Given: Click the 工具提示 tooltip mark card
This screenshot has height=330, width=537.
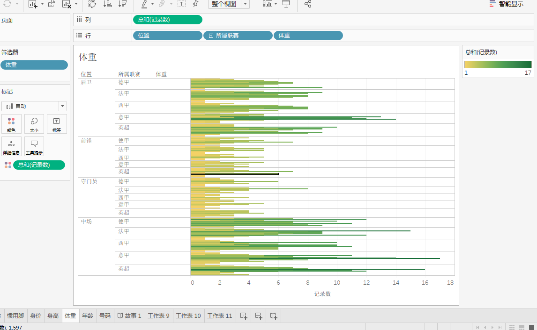Looking at the screenshot, I should coord(34,147).
